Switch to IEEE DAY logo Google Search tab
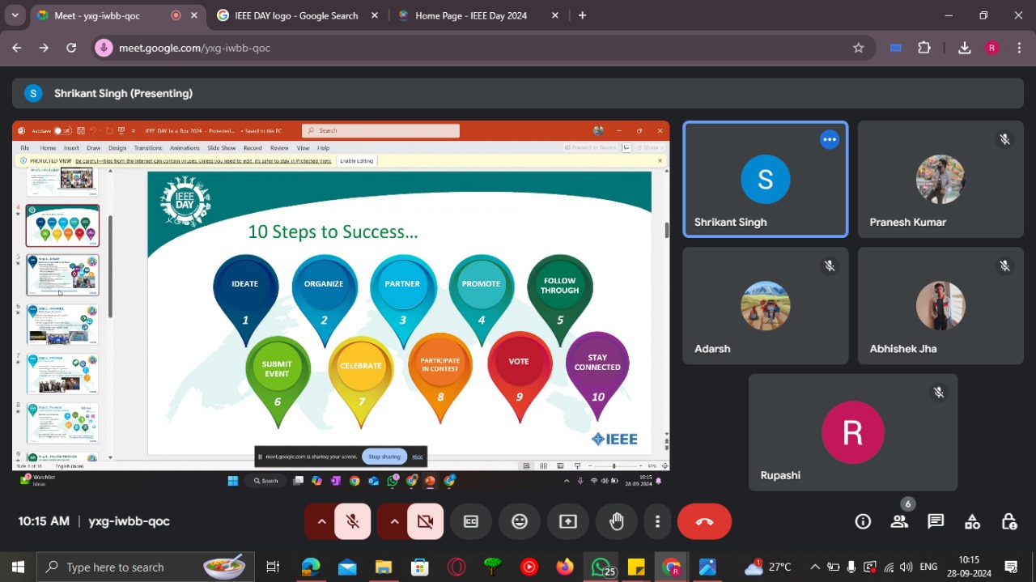Viewport: 1036px width, 582px height. [296, 15]
